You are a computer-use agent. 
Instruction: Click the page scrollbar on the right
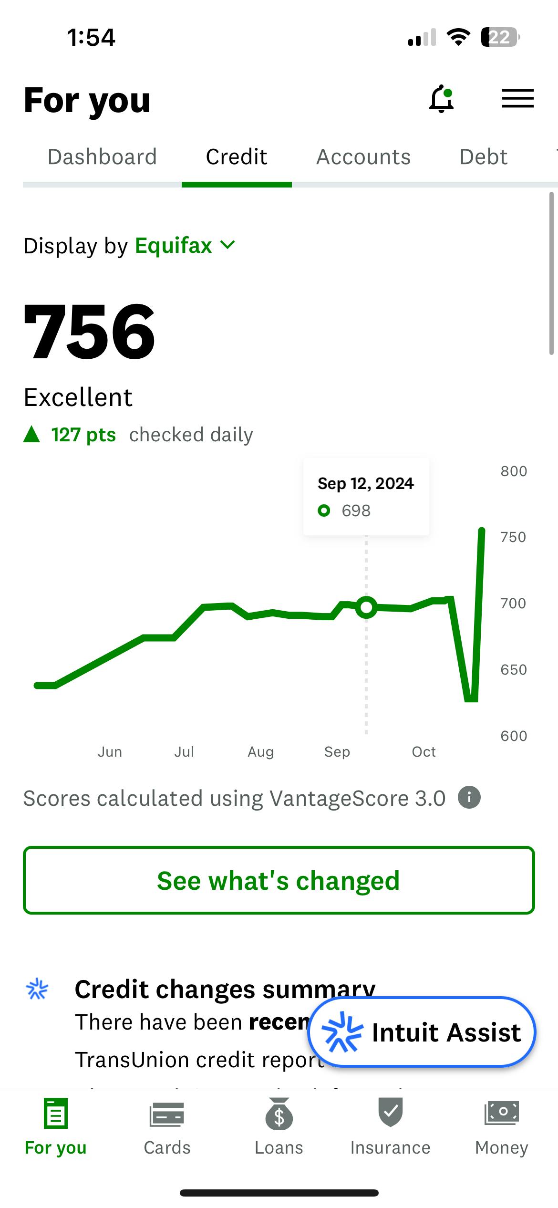(551, 273)
